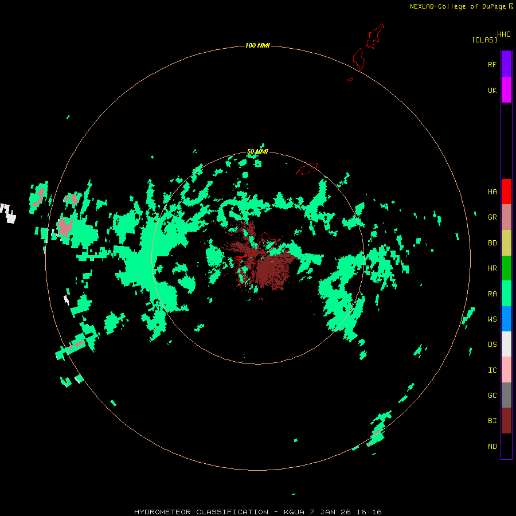Click the WS legend label
Image resolution: width=516 pixels, height=516 pixels.
pos(492,319)
